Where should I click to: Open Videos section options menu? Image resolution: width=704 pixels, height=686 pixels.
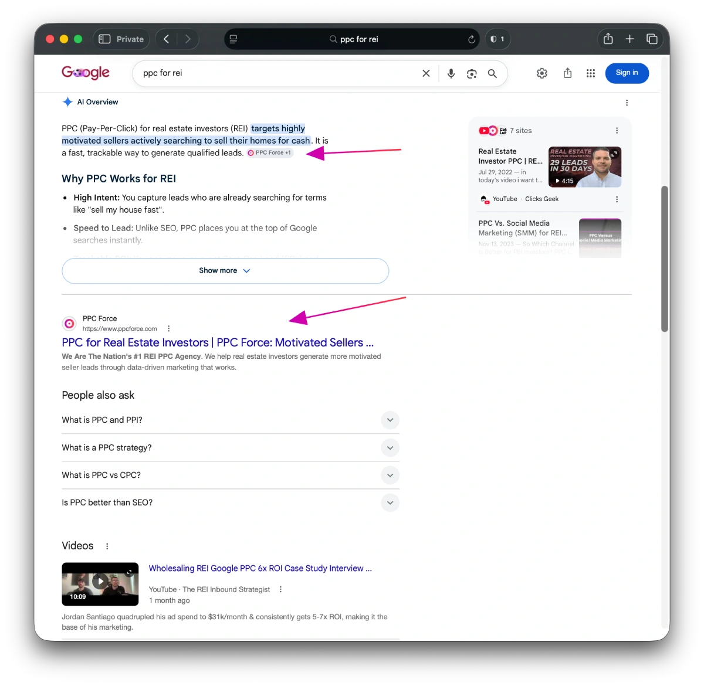pyautogui.click(x=107, y=546)
